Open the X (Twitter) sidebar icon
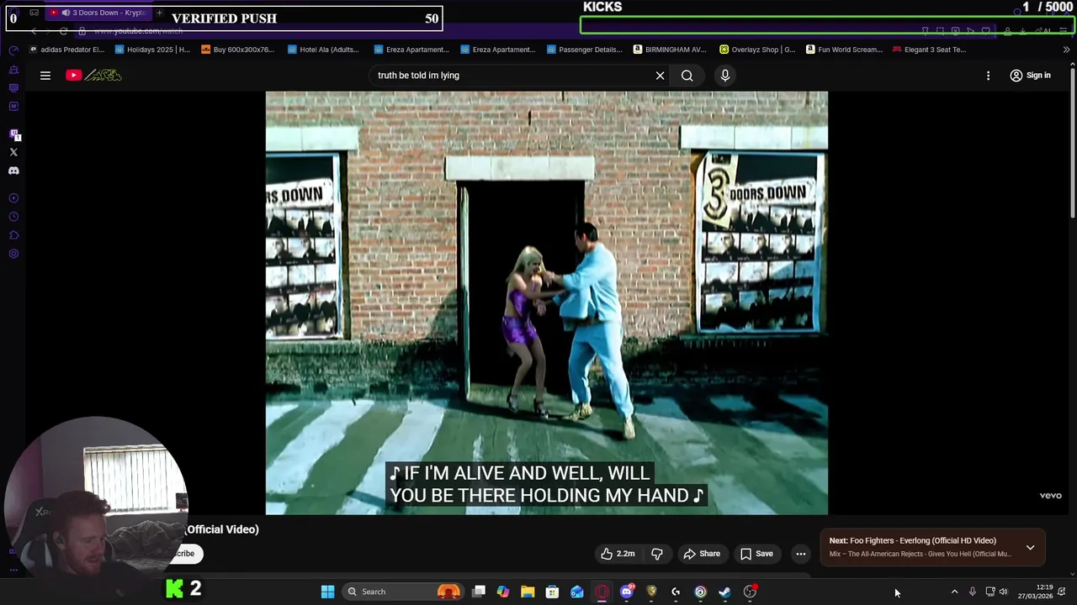Image resolution: width=1077 pixels, height=605 pixels. [x=13, y=152]
